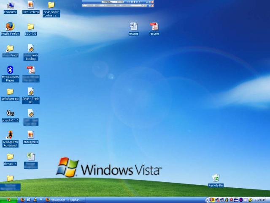Select the Artist - Track 09 file
The height and width of the screenshot is (203, 270).
31,92
